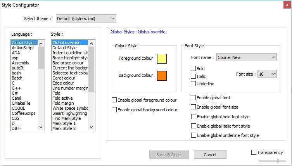
Task: Select Mark Style 2
Action: click(x=70, y=128)
